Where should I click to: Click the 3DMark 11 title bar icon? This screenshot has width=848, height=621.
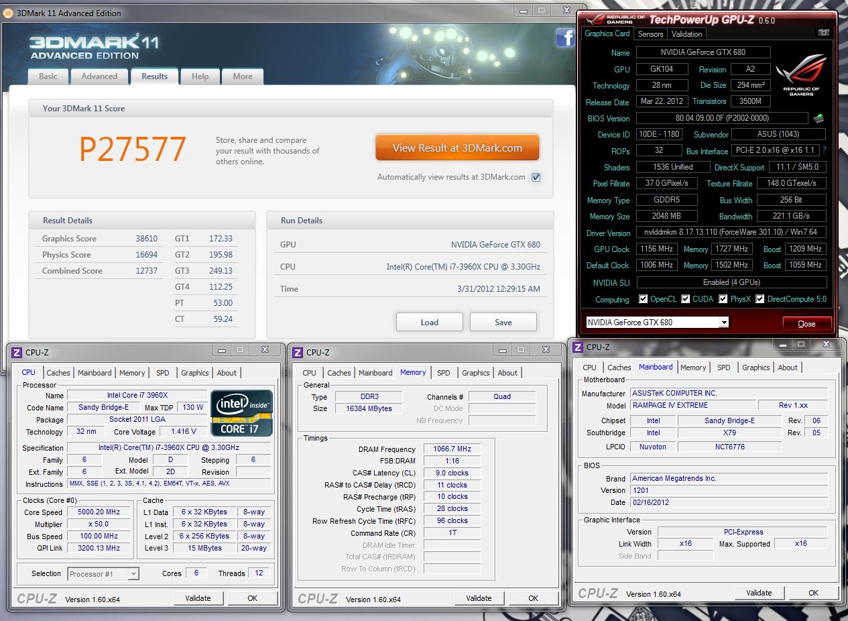coord(8,13)
